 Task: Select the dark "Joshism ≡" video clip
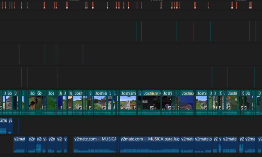151,102
